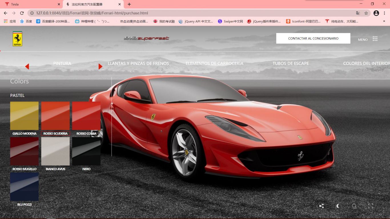Viewport: 390px width, 219px height.
Task: Click the site info icon in address bar
Action: (x=32, y=13)
